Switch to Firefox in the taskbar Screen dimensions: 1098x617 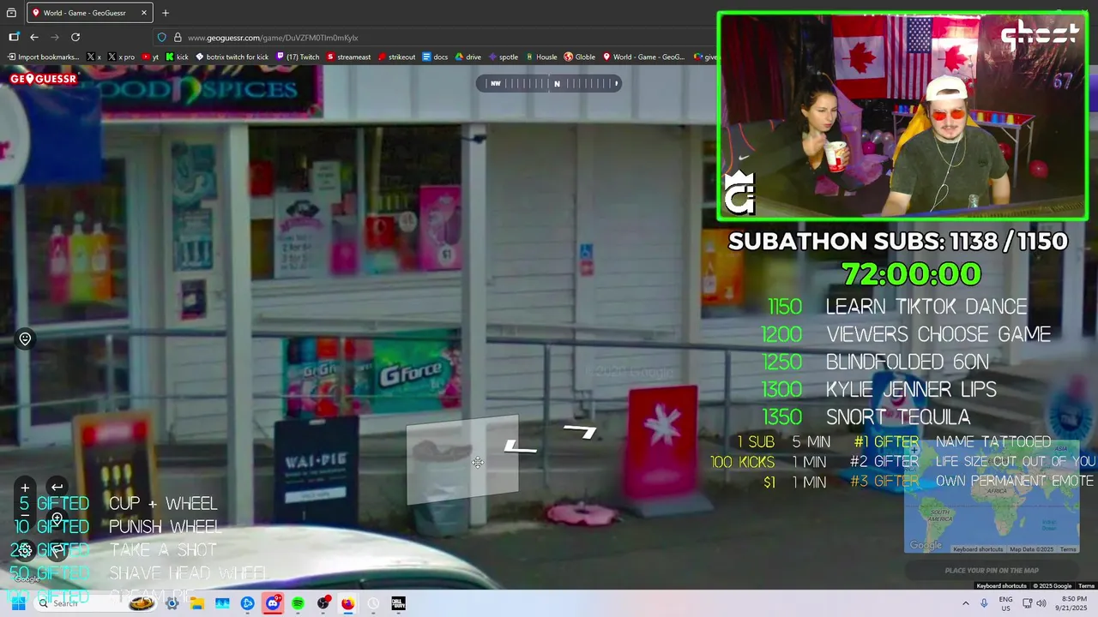(x=347, y=603)
